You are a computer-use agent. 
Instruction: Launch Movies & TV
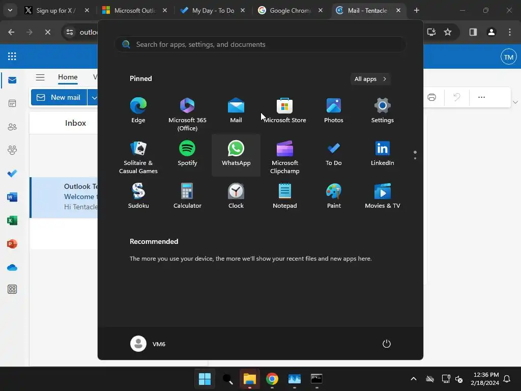(383, 197)
